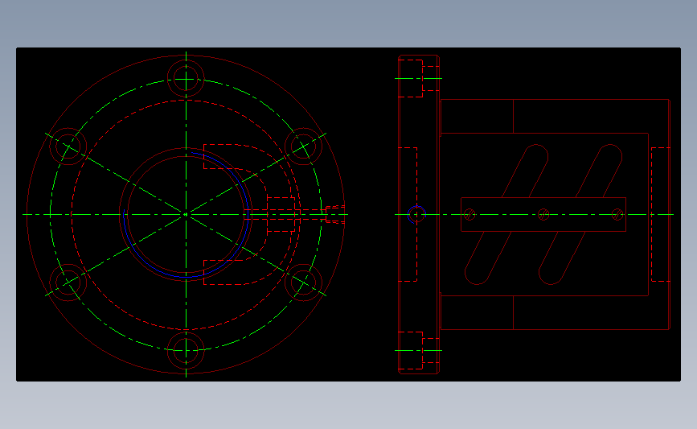The width and height of the screenshot is (697, 429).
Task: Select the small blue circle in side view
Action: tap(417, 214)
